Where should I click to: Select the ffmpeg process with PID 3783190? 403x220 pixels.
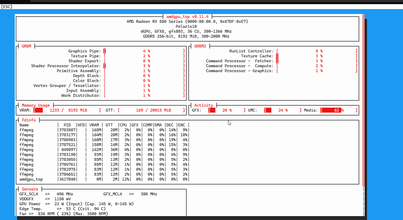click(104, 155)
